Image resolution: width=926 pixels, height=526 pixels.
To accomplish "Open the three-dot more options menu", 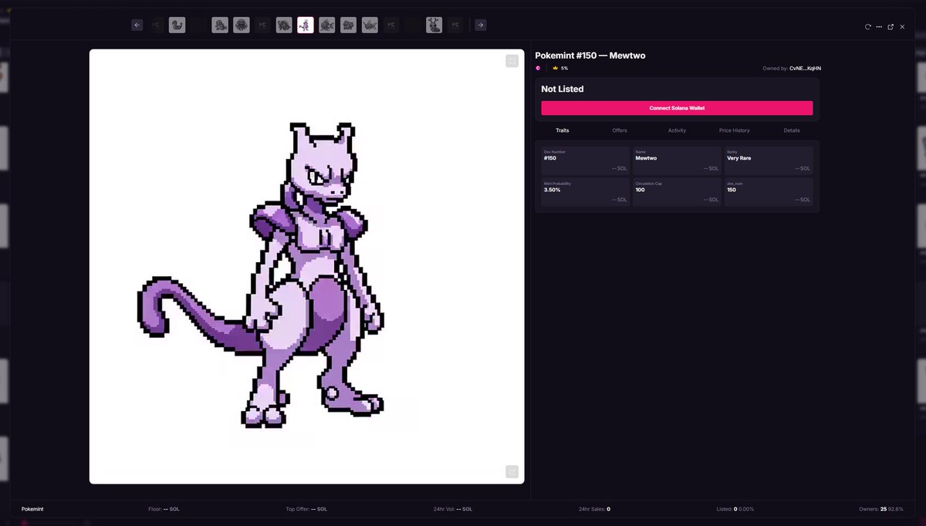I will [x=879, y=26].
